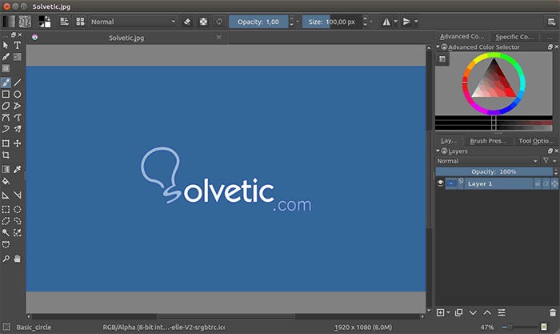This screenshot has height=334, width=560.
Task: Toggle horizontal mirror tool
Action: click(386, 22)
